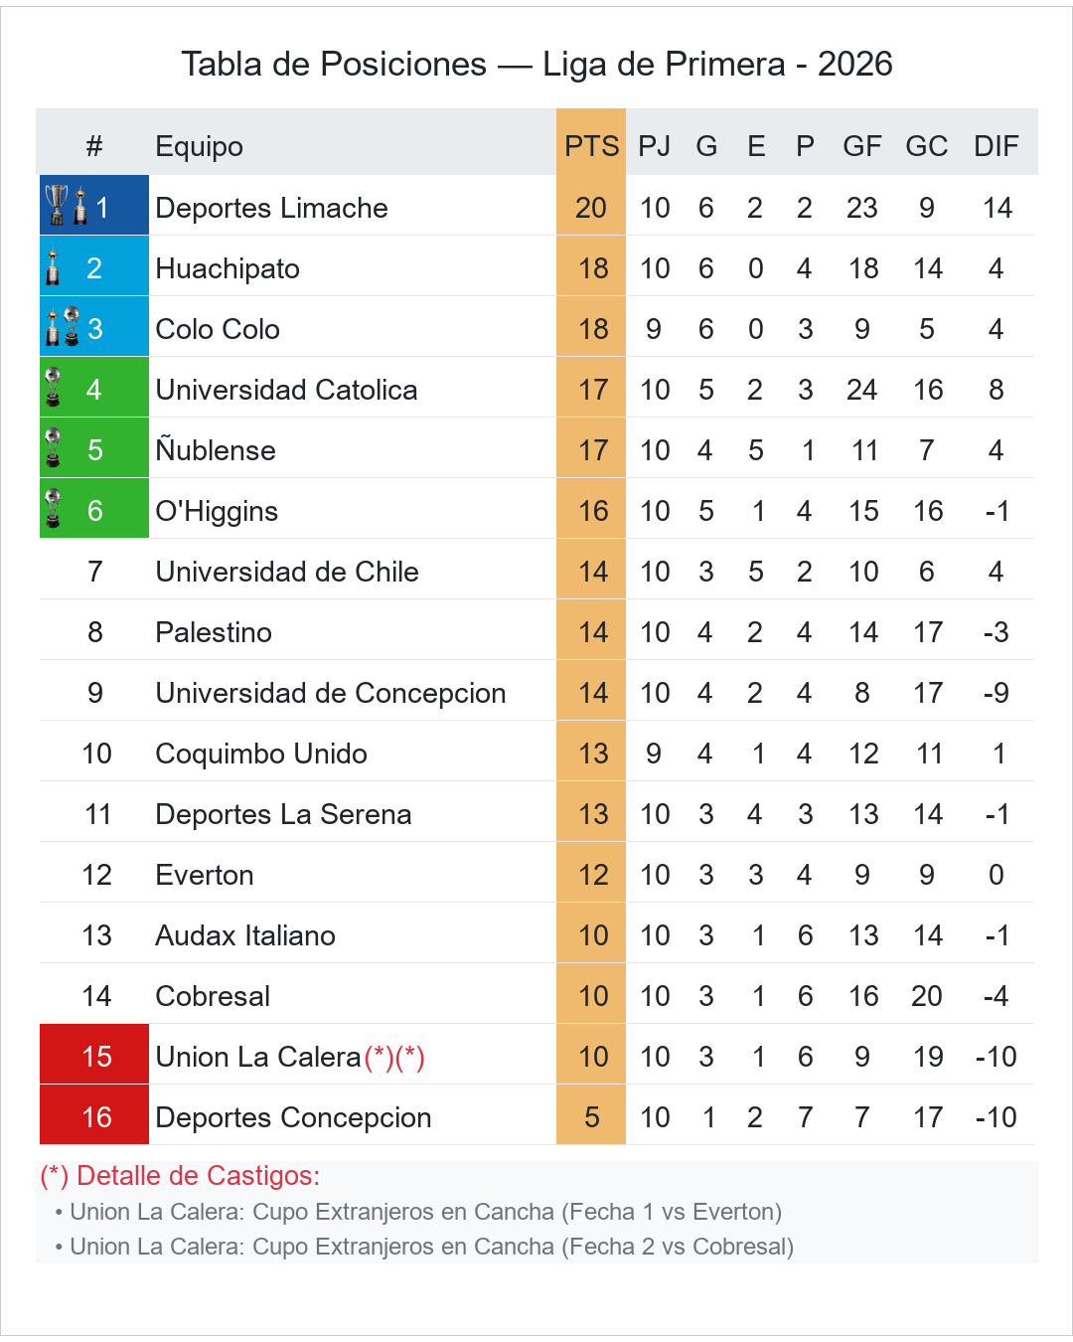
Task: Click the DIF column header
Action: [x=996, y=146]
